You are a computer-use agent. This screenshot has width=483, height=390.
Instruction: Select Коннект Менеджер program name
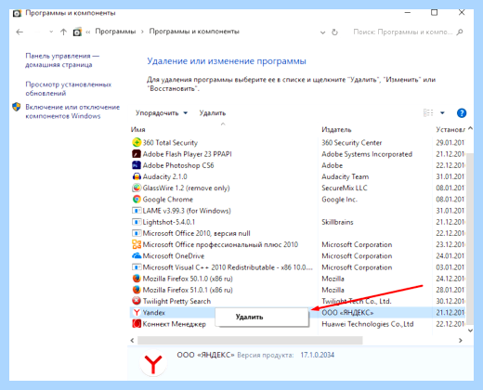(x=174, y=324)
